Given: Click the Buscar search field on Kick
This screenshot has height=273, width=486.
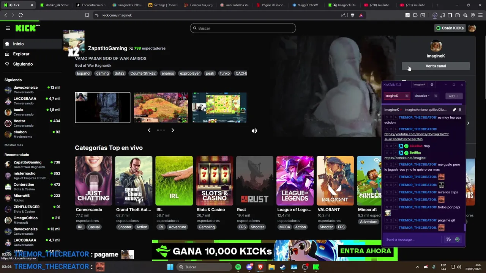Looking at the screenshot, I should 243,28.
